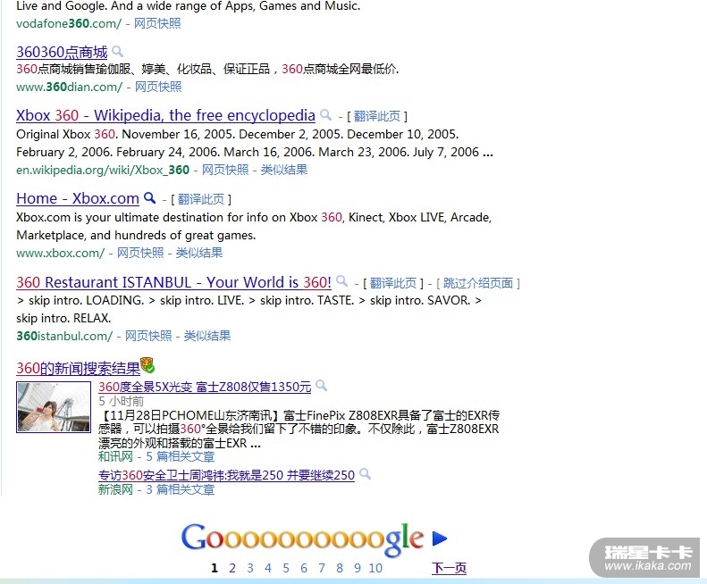Click magnifier icon next to 专访360安全卫士周鸿祎
The height and width of the screenshot is (584, 707).
point(365,474)
